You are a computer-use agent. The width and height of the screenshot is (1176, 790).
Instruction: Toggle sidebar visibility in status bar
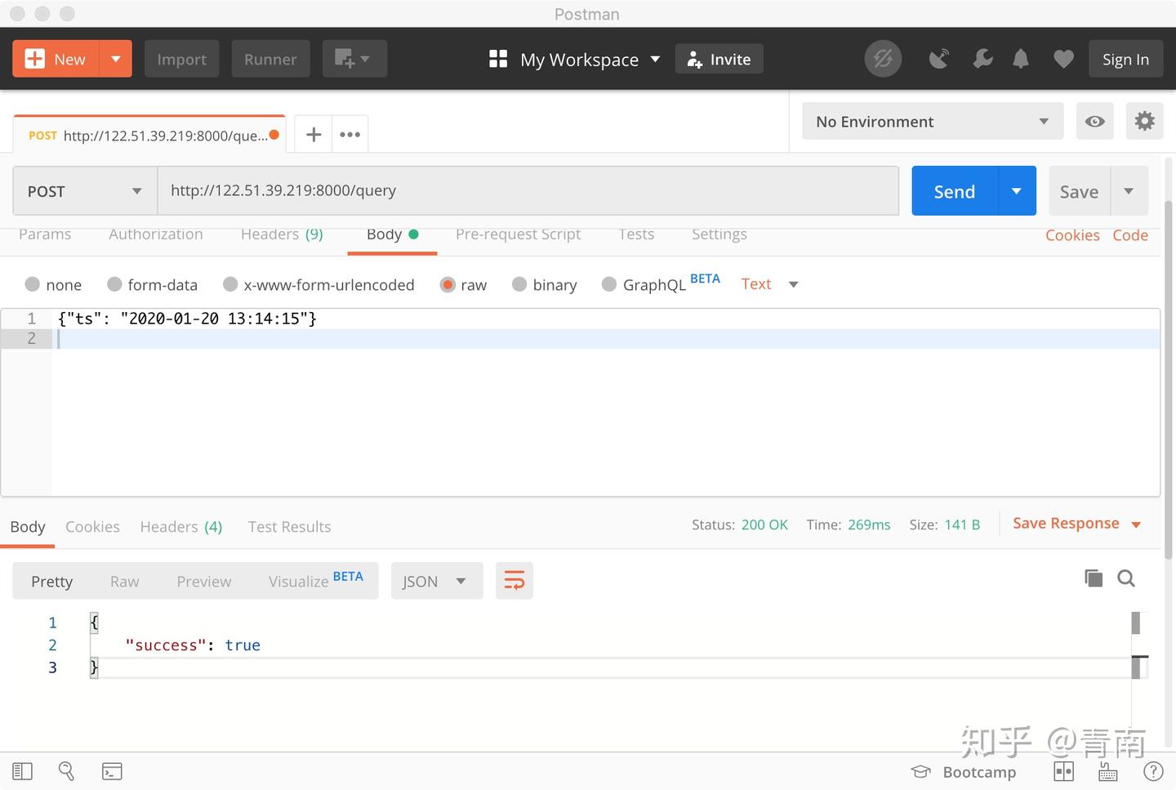coord(22,770)
